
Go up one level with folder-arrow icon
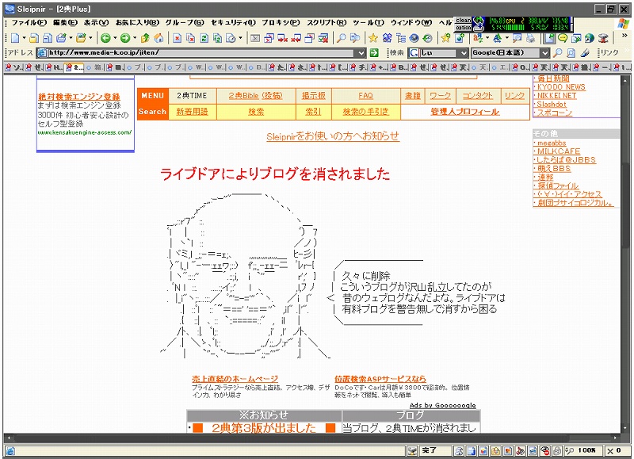(145, 38)
